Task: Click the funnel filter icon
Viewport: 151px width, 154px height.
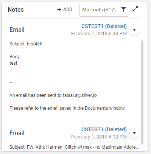Action: (x=123, y=9)
